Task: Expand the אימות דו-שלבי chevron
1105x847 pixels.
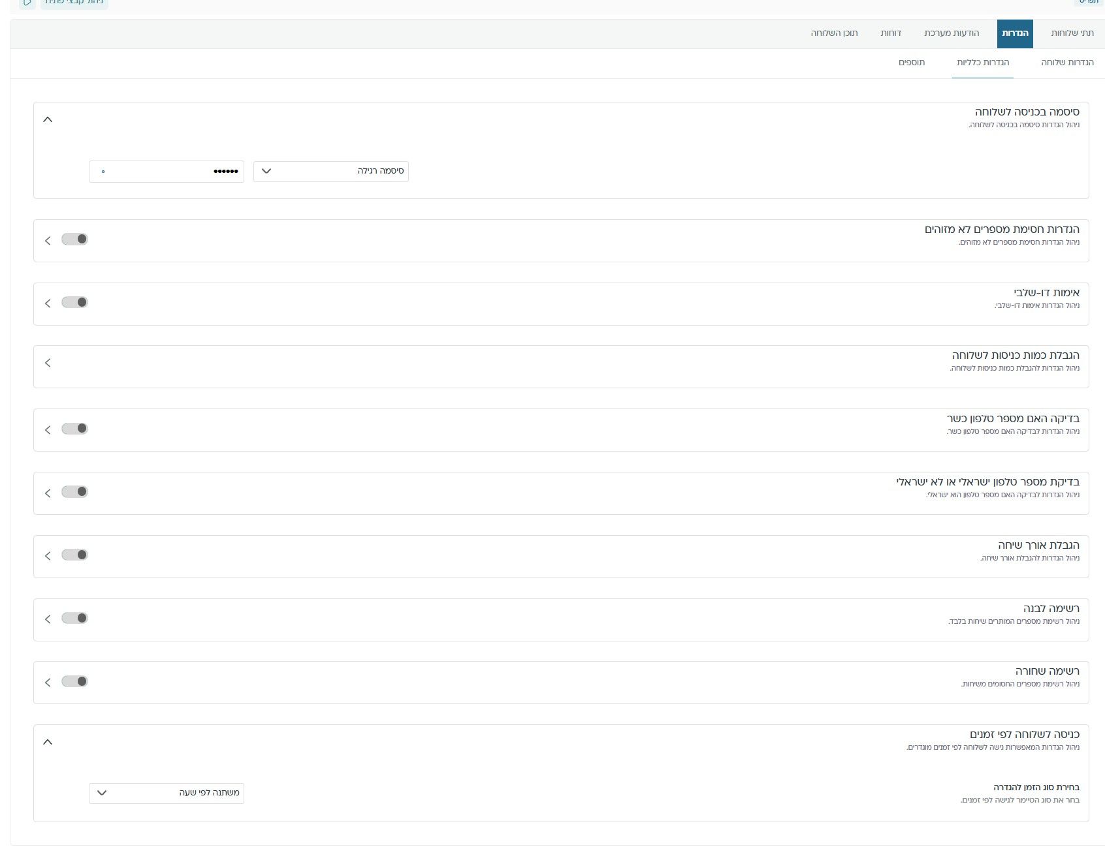Action: (48, 303)
